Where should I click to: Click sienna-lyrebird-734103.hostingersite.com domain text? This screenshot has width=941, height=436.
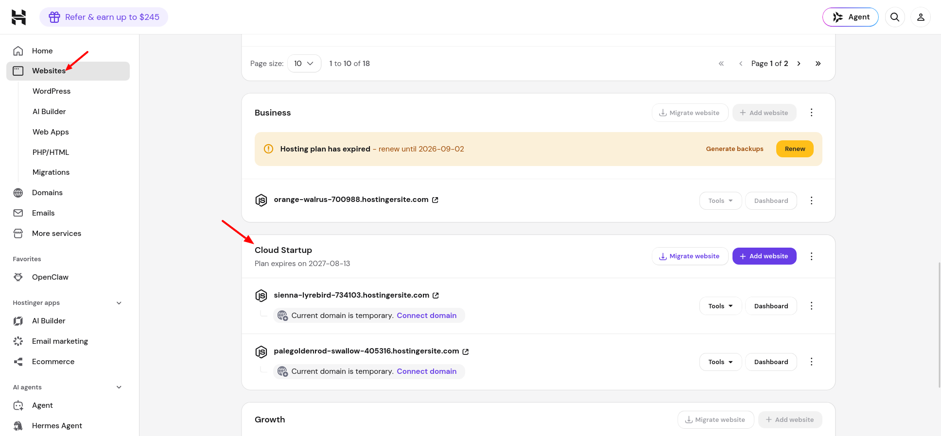pos(351,295)
